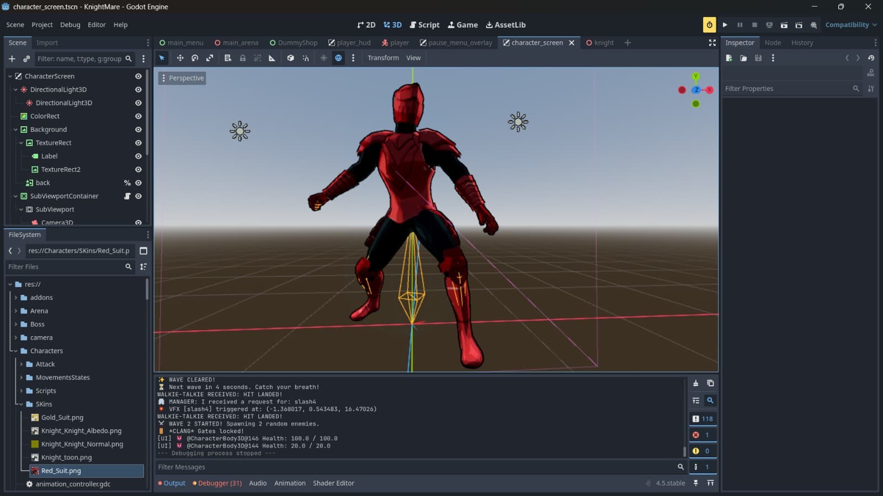The width and height of the screenshot is (883, 496).
Task: Open the Transform menu in viewport toolbar
Action: (383, 58)
